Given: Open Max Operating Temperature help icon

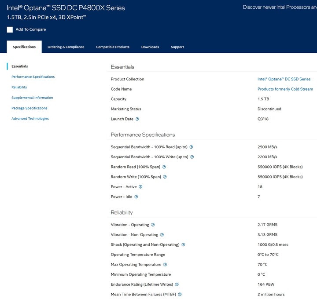Looking at the screenshot, I should click(x=165, y=264).
